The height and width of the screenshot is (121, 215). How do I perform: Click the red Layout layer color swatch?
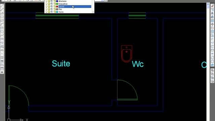point(57,6)
